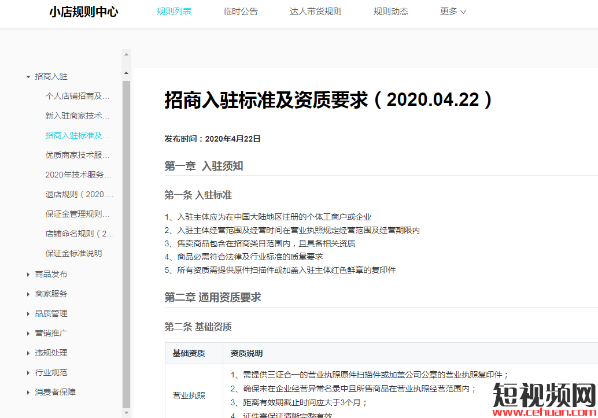
Task: Switch to 临时公告 tab
Action: [240, 12]
